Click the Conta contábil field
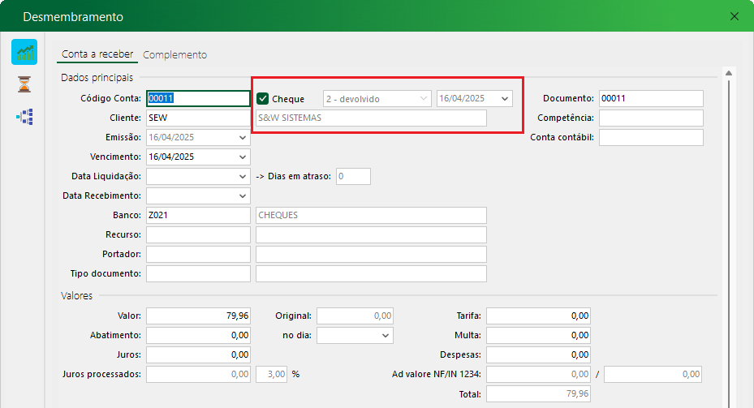The width and height of the screenshot is (754, 408). coord(651,137)
